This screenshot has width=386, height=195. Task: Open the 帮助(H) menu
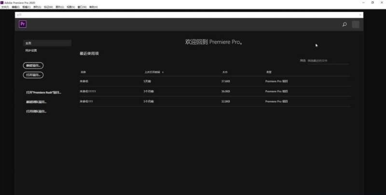tap(93, 7)
